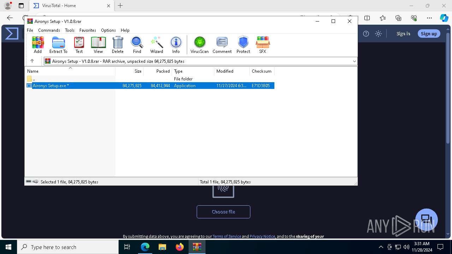Screen dimensions: 452x254
Task: Open browser split screen icon
Action: [x=367, y=18]
